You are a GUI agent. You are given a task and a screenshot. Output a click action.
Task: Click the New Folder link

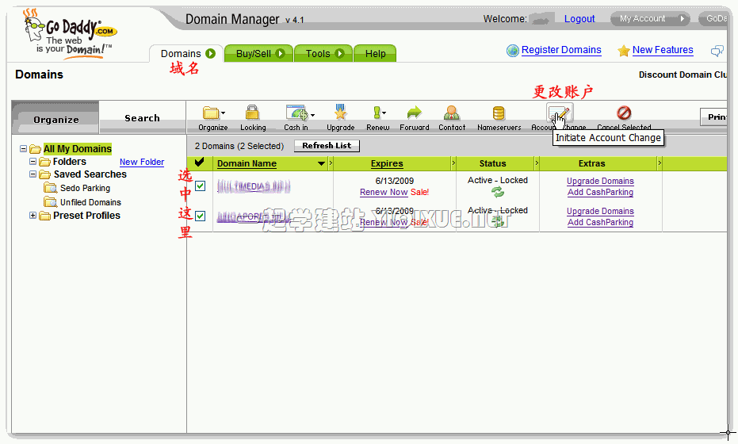click(x=142, y=162)
